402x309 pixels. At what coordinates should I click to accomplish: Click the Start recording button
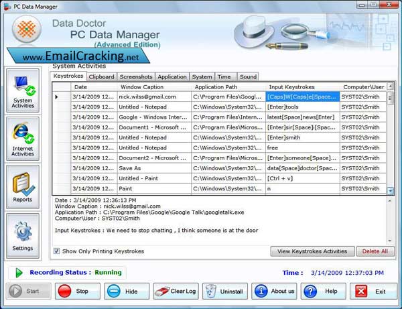point(28,291)
